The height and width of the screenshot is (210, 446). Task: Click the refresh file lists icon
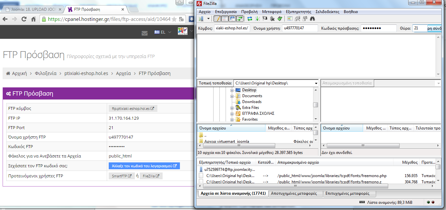click(x=250, y=19)
